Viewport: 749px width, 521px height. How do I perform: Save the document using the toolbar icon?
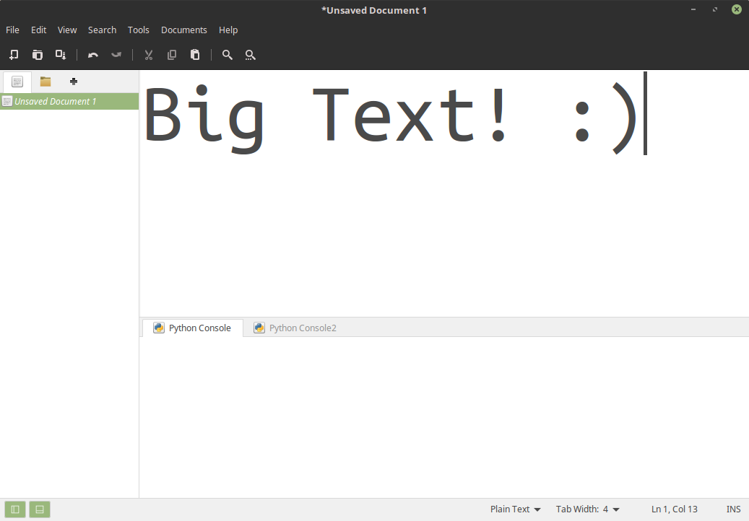click(x=61, y=55)
